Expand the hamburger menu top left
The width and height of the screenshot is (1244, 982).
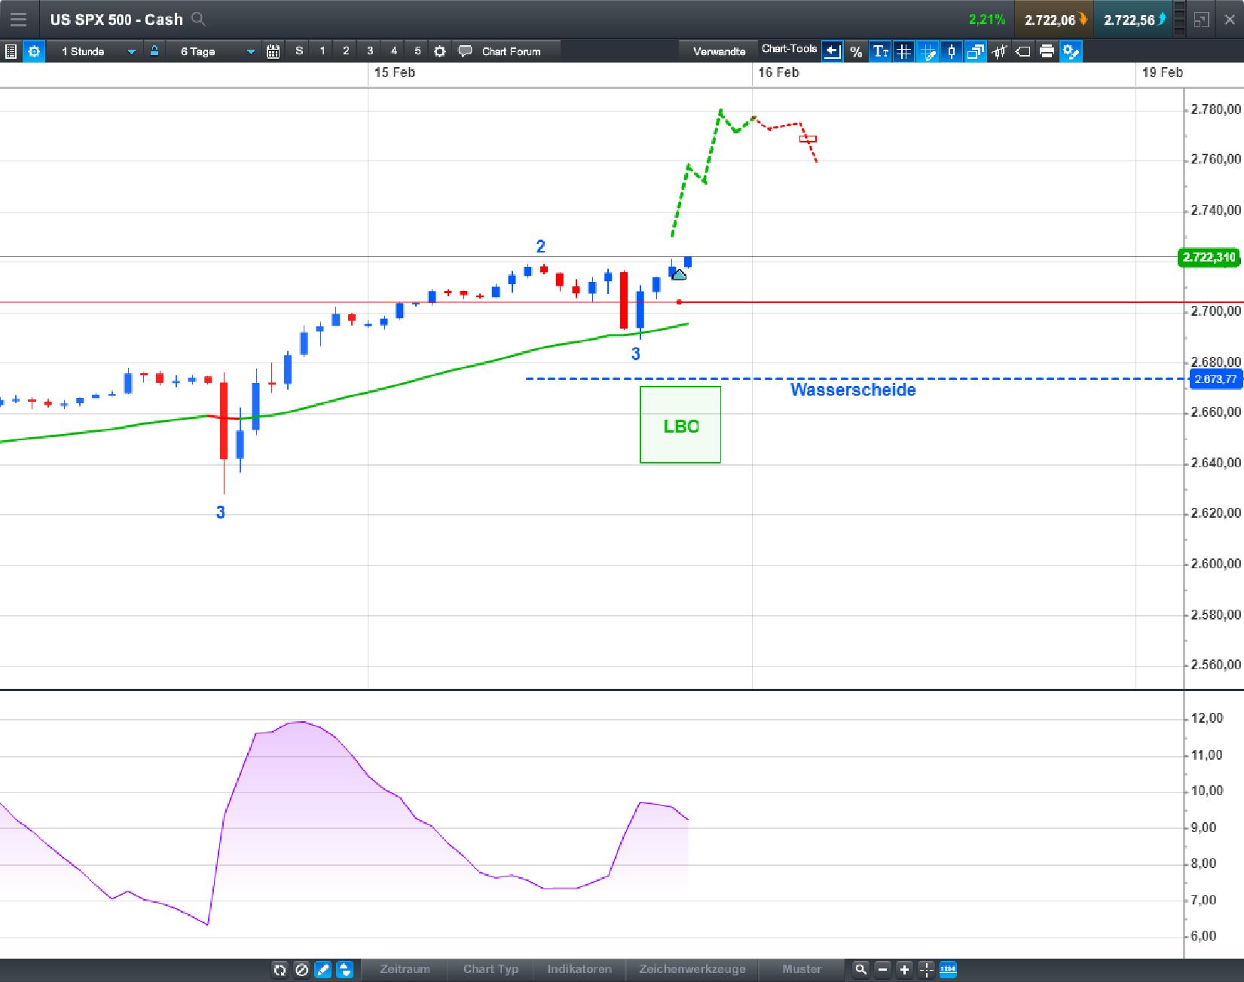18,19
